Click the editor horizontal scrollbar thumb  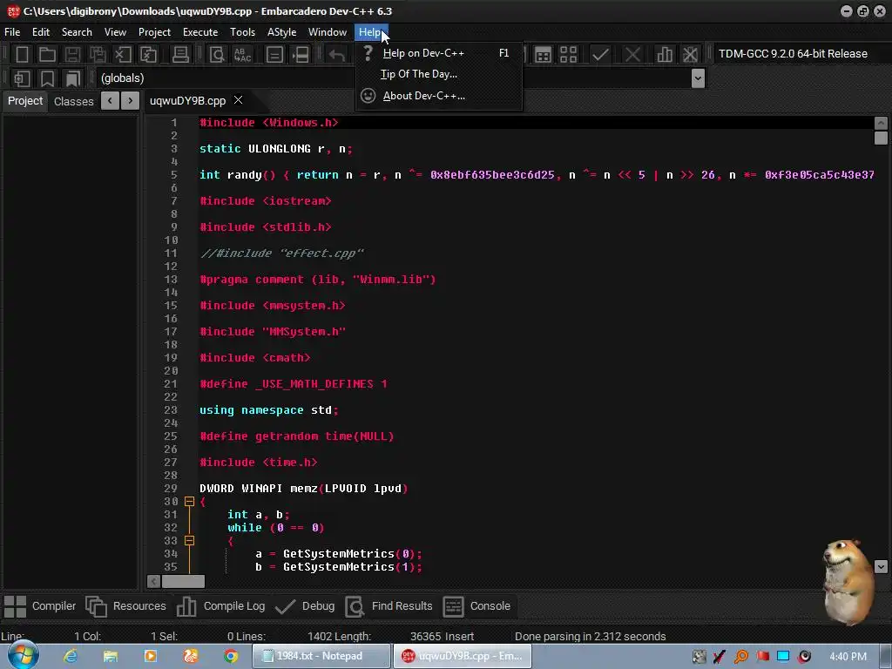183,581
